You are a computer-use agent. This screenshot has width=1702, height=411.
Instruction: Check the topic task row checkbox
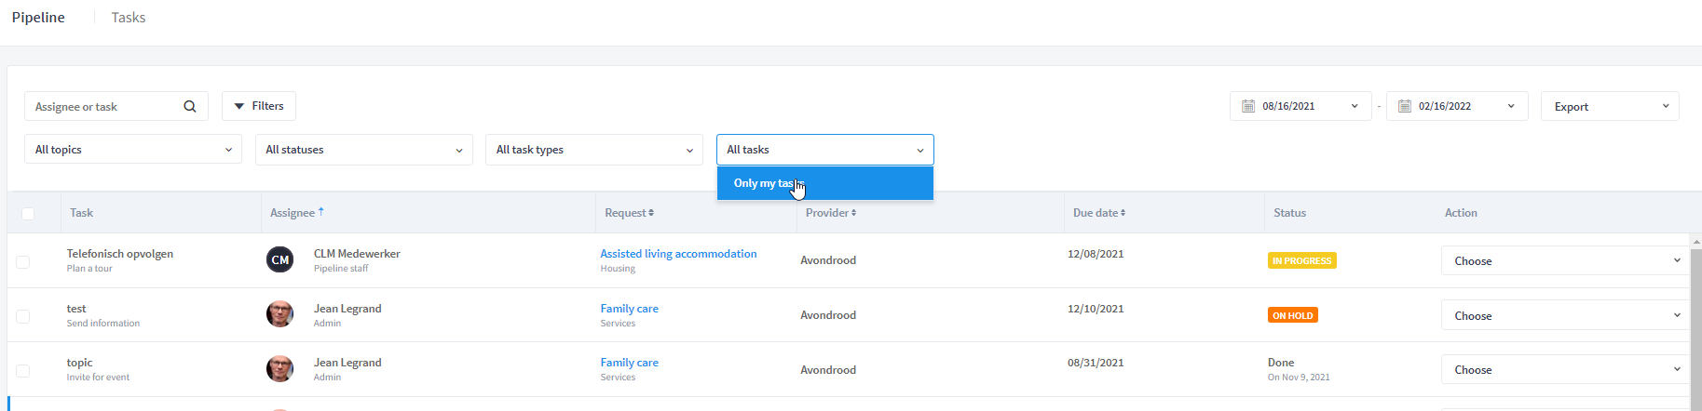pos(23,371)
